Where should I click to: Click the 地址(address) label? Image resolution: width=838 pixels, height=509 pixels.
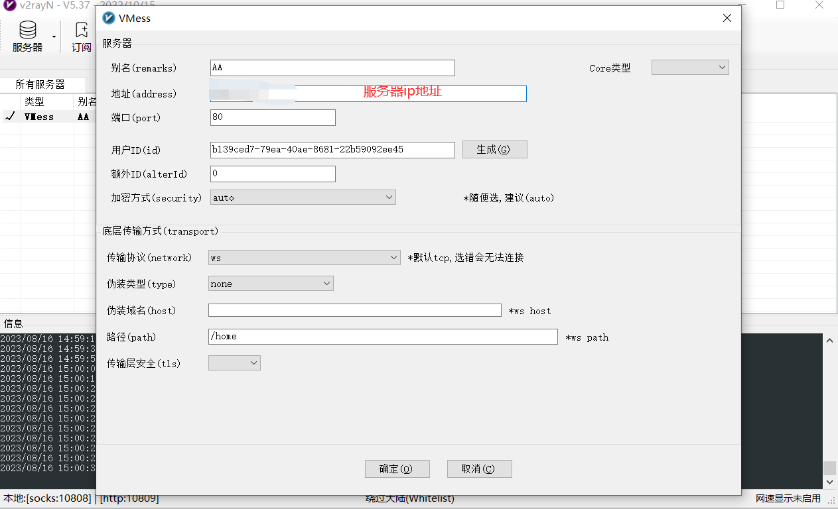click(x=144, y=94)
